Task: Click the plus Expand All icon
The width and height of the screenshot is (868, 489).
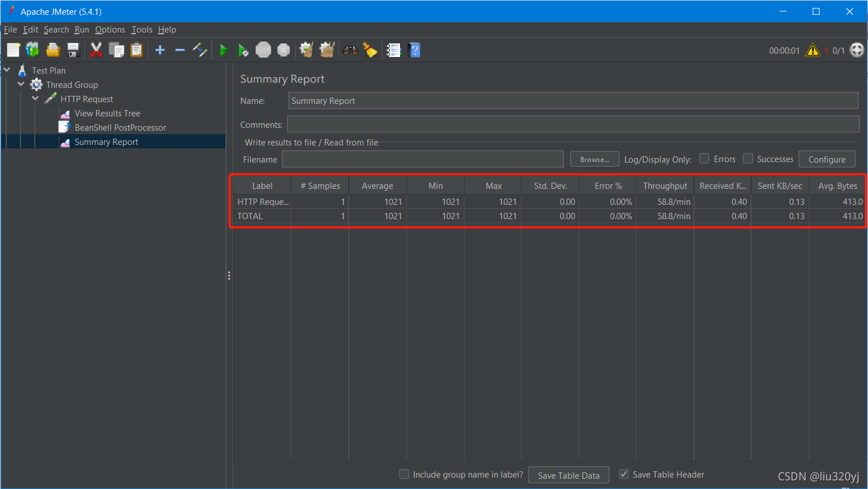Action: [x=160, y=50]
